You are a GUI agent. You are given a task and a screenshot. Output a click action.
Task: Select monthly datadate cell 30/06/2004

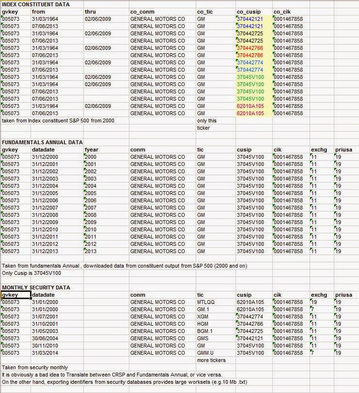click(57, 338)
